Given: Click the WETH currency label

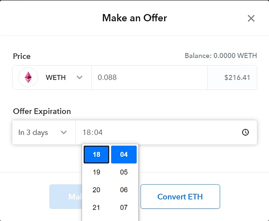Looking at the screenshot, I should point(56,77).
